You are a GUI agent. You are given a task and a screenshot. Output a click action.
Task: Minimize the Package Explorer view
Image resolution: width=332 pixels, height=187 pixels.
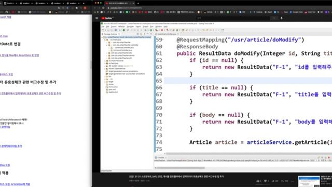(148, 34)
